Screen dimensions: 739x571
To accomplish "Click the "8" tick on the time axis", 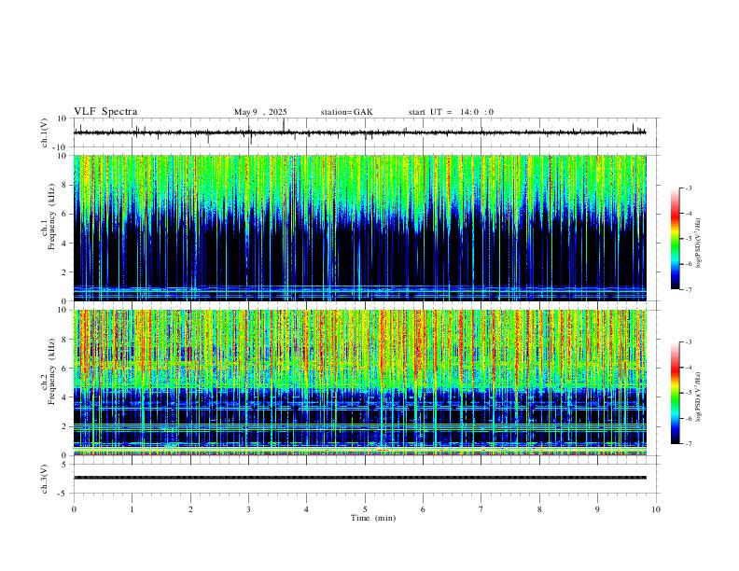I will point(539,509).
